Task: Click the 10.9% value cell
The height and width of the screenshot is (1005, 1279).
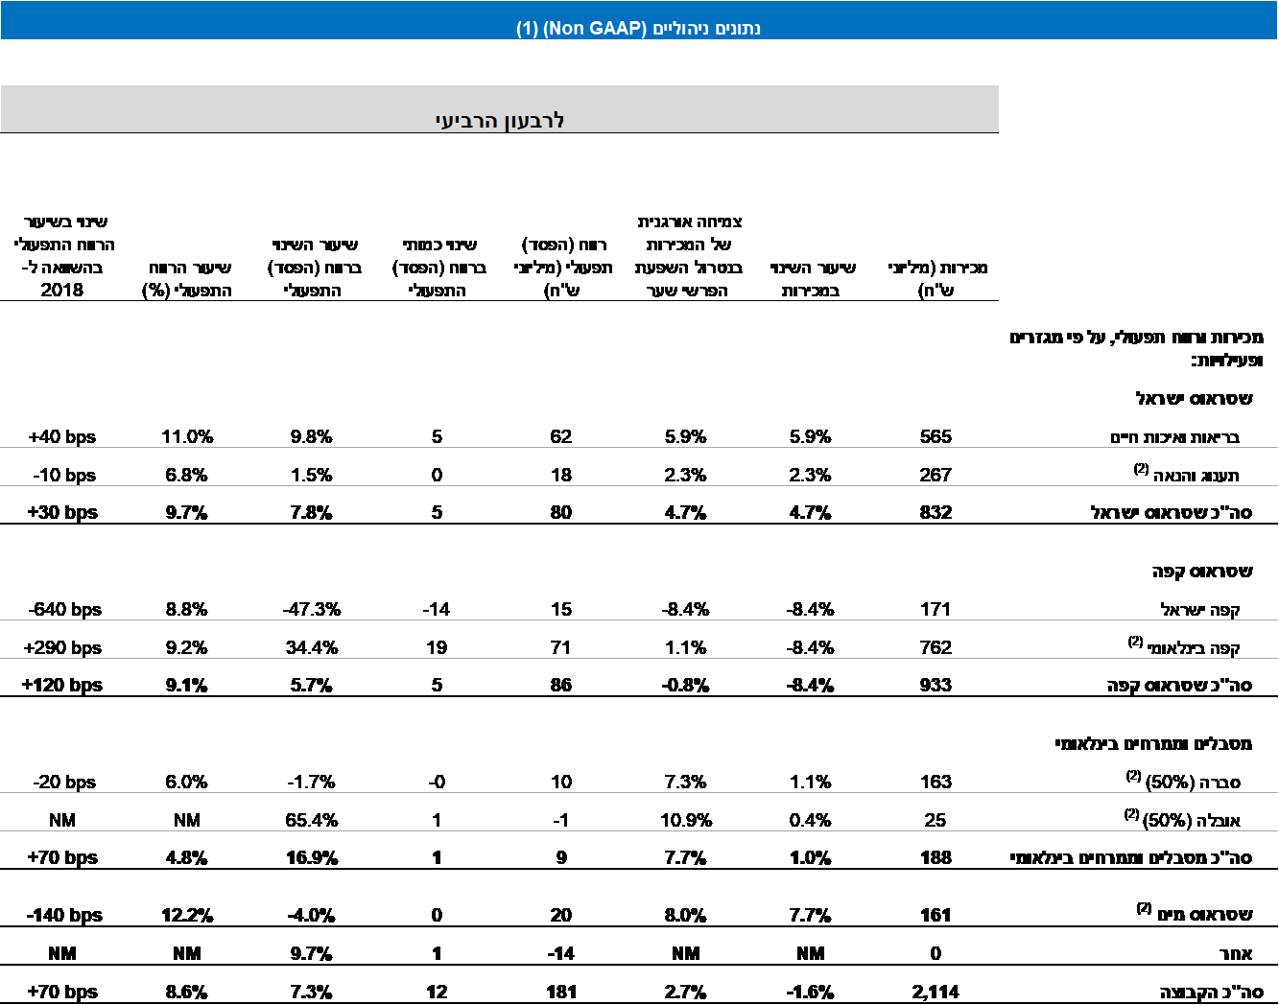Action: (x=311, y=858)
